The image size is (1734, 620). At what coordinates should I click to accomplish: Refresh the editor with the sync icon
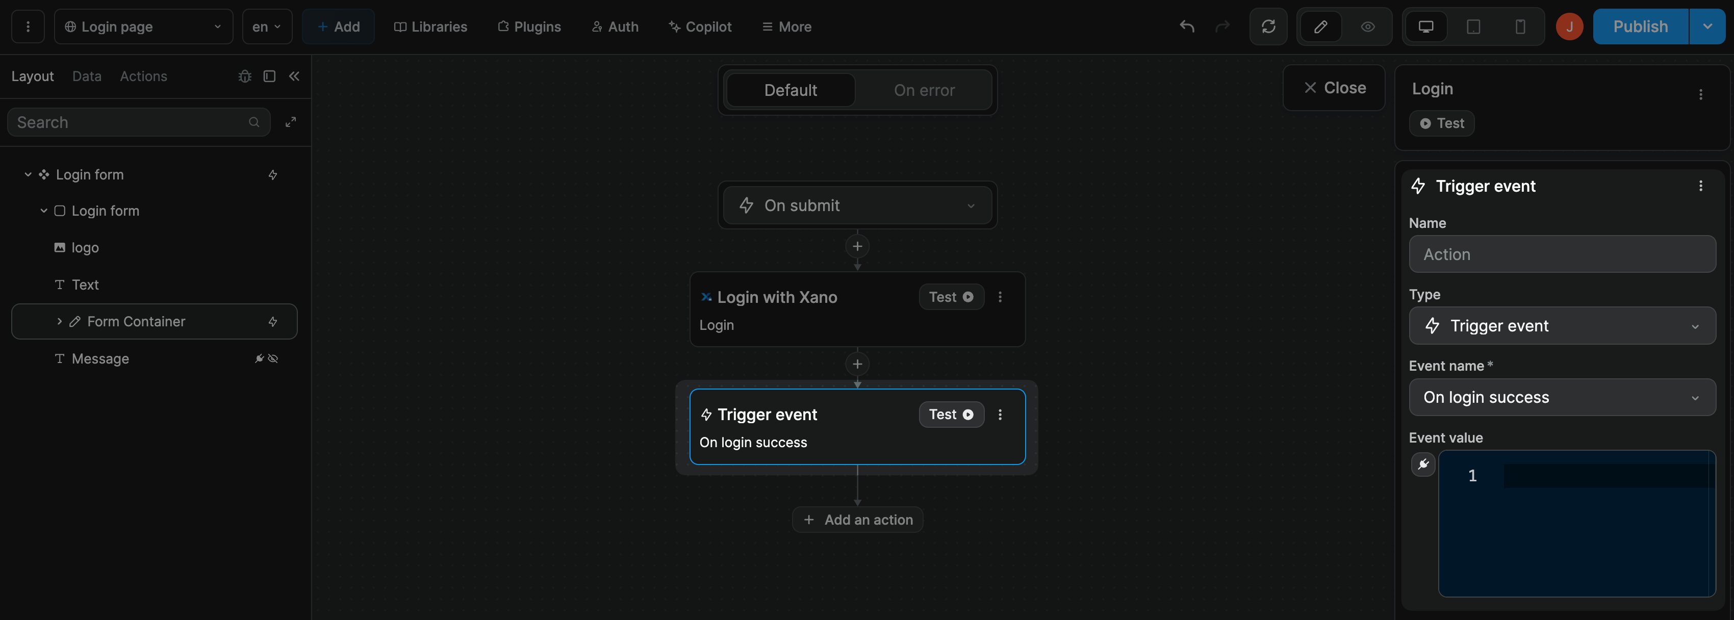[x=1269, y=26]
